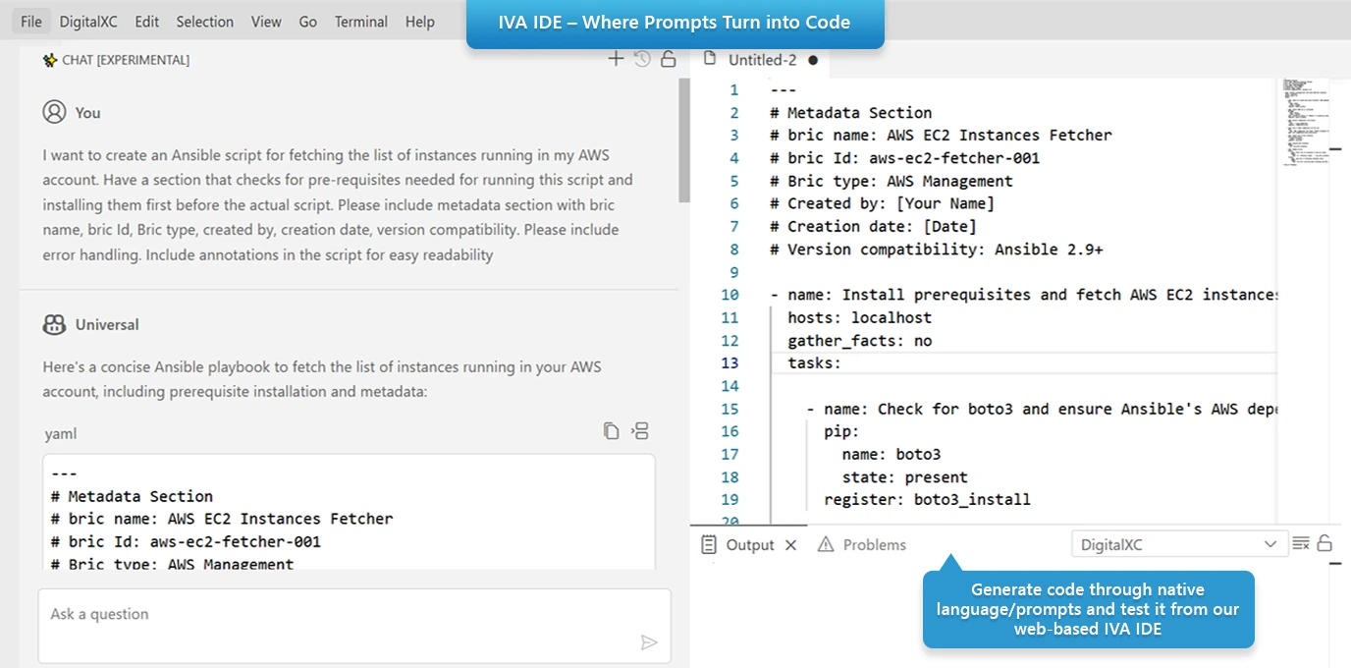Screen dimensions: 1351x668
Task: Open chat history clock icon
Action: 642,59
